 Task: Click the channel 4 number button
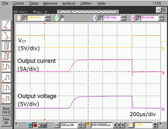pos(133,18)
